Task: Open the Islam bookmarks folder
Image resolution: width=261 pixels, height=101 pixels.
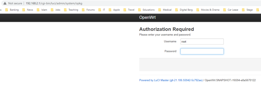Action: click(42, 10)
